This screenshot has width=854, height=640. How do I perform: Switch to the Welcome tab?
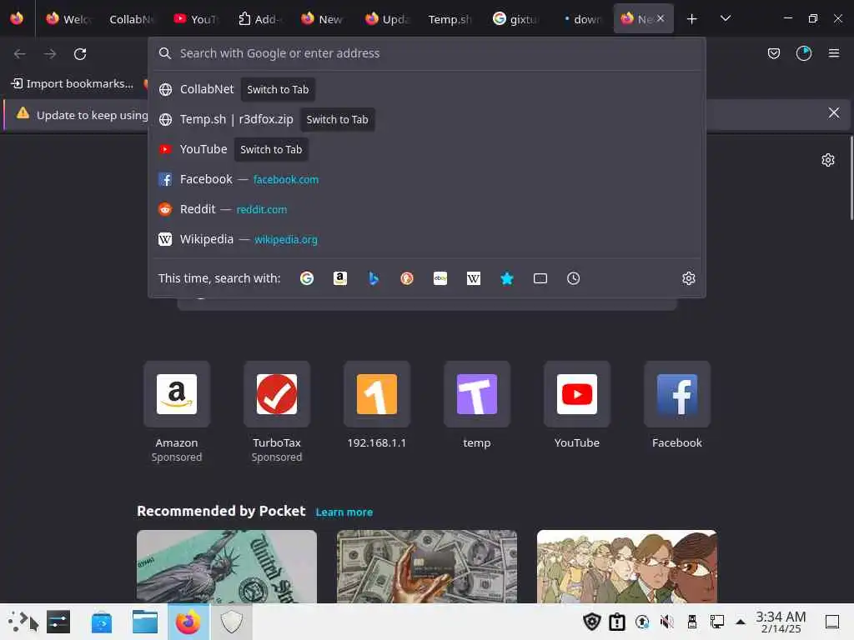[x=68, y=19]
